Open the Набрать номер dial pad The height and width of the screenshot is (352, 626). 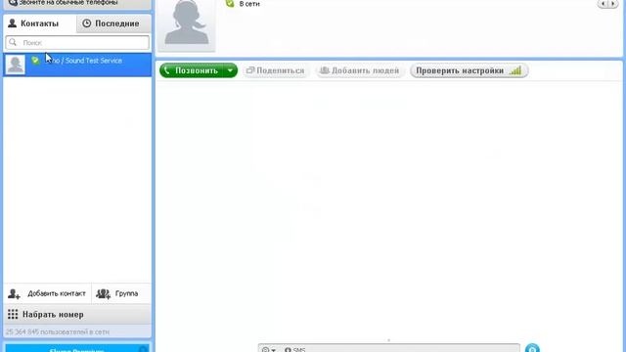pos(77,315)
